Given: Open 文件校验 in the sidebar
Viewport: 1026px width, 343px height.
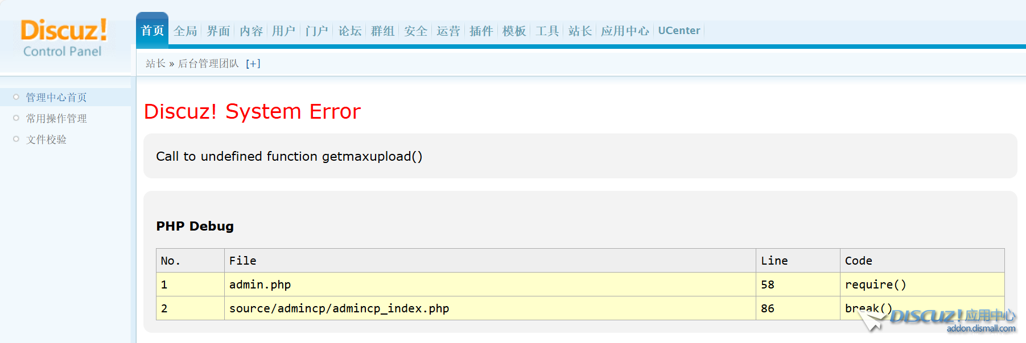Looking at the screenshot, I should point(46,140).
